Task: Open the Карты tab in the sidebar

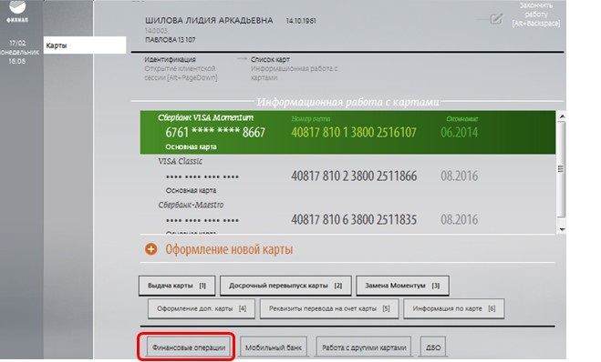Action: coord(85,45)
